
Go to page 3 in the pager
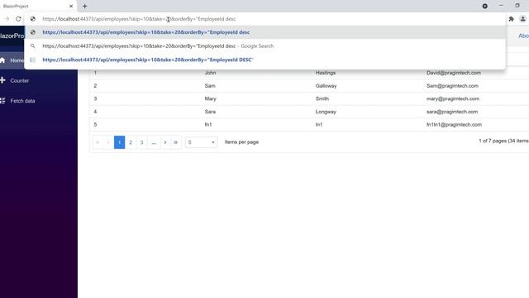[141, 142]
